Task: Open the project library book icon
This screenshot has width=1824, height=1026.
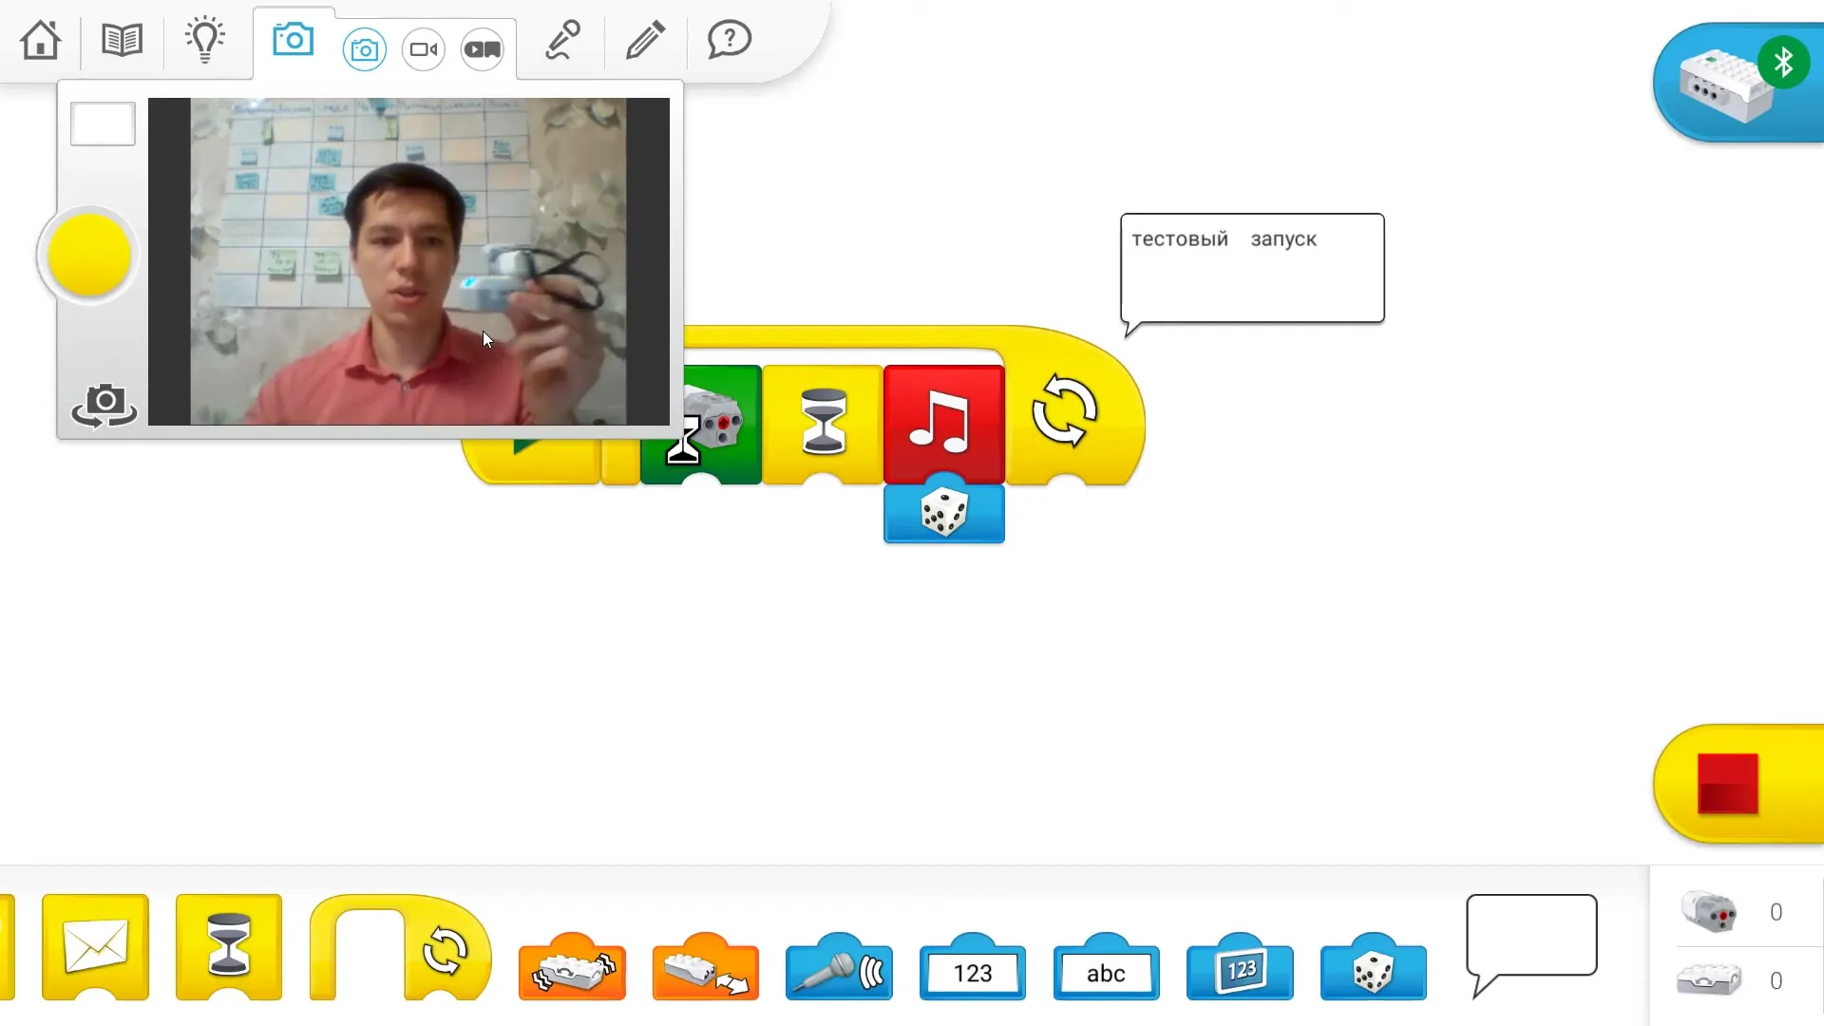Action: coord(122,40)
